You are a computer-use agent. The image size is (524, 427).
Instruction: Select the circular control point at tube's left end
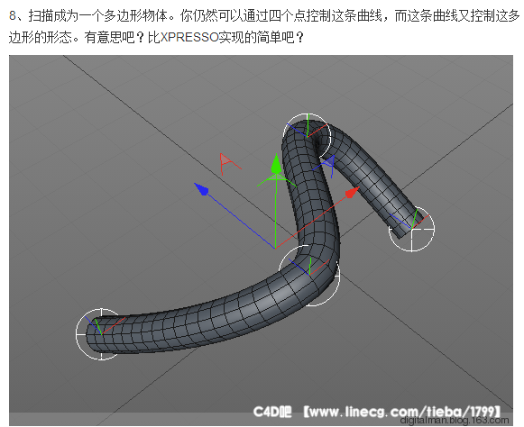101,334
